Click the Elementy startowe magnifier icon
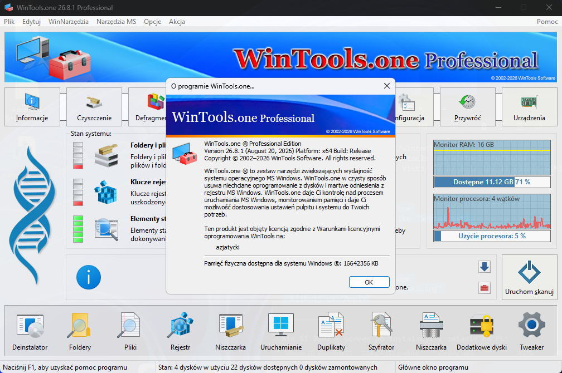 [106, 229]
